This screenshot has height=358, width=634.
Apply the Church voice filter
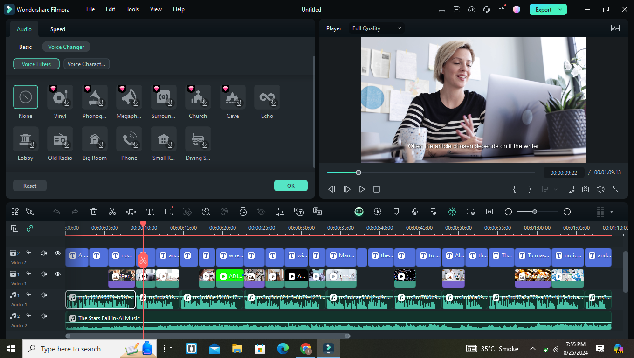198,97
